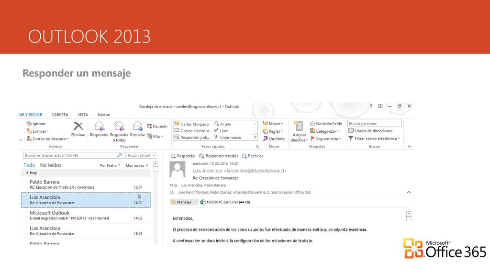Viewport: 490px width, 276px height.
Task: Click the Ignorar icon in the ribbon
Action: click(x=29, y=124)
